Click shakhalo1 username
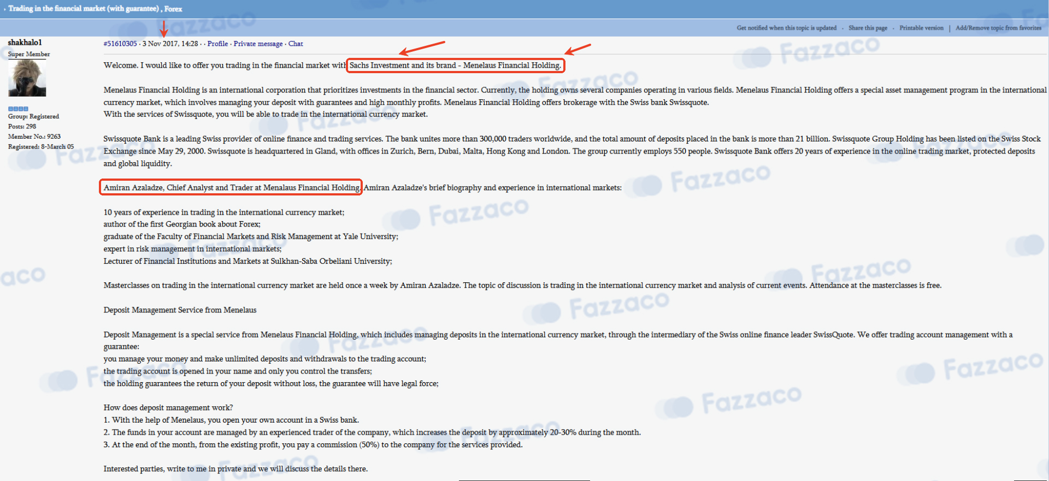The width and height of the screenshot is (1049, 481). 25,43
